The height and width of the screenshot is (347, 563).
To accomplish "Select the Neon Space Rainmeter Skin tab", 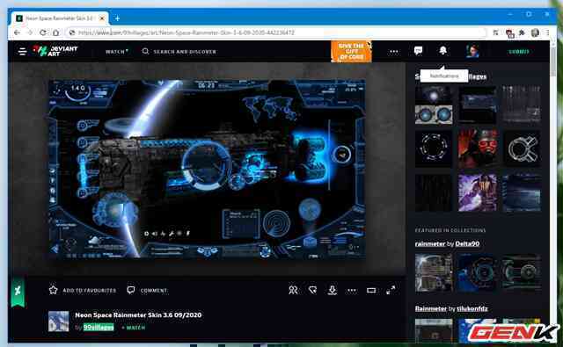I will 60,18.
